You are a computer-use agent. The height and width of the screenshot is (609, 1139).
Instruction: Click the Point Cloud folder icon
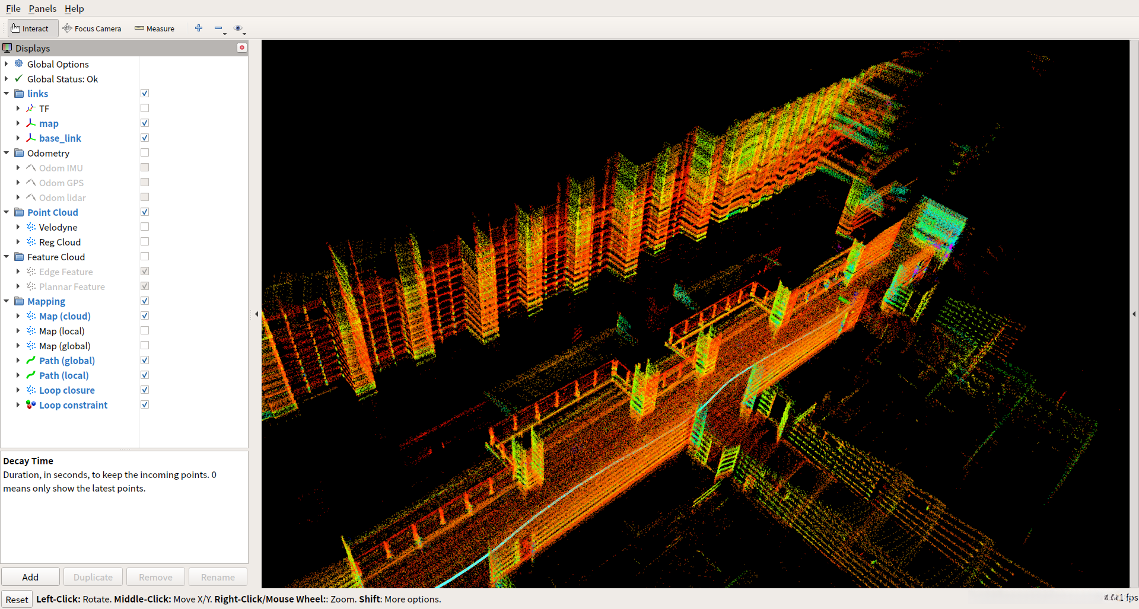pos(19,212)
